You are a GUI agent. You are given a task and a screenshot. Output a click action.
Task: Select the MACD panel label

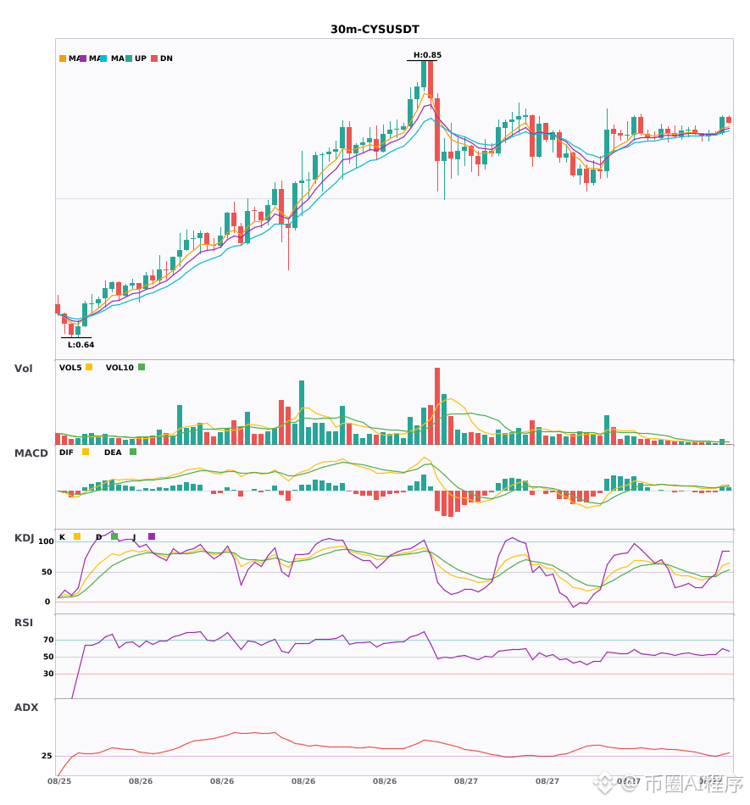click(31, 453)
